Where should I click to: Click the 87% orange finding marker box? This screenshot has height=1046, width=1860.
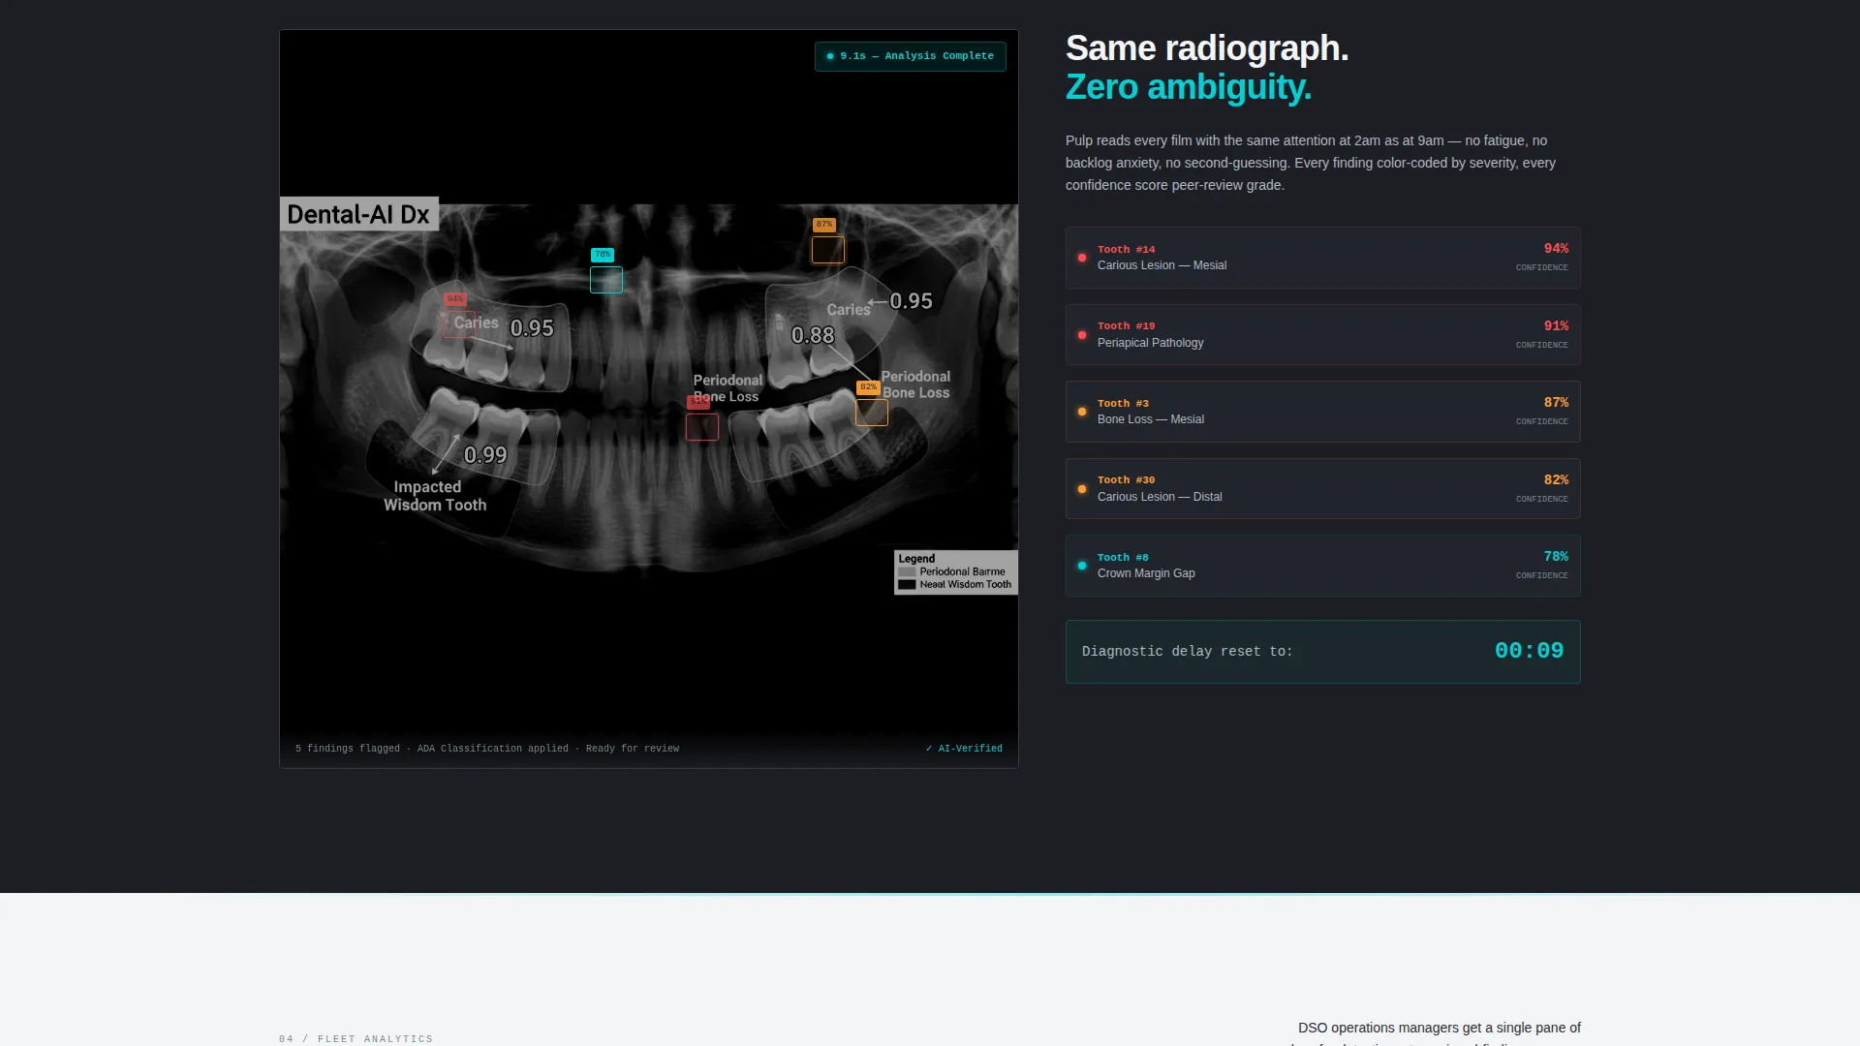point(828,250)
